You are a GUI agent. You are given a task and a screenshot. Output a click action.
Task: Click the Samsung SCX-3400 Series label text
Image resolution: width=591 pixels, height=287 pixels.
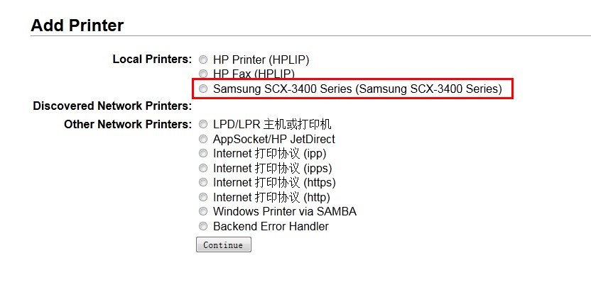click(357, 89)
